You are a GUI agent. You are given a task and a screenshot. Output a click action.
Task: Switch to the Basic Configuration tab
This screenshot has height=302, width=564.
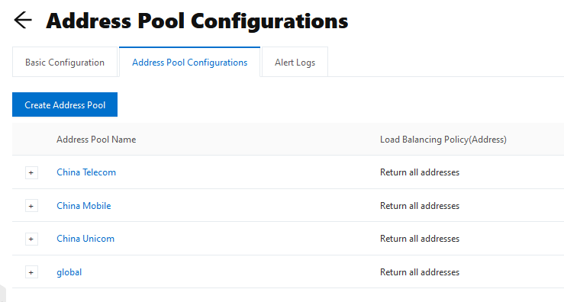point(65,63)
